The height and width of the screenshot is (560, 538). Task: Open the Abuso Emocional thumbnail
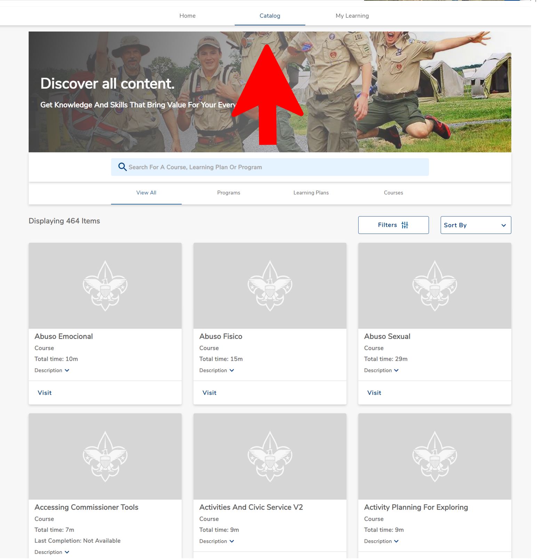point(105,286)
